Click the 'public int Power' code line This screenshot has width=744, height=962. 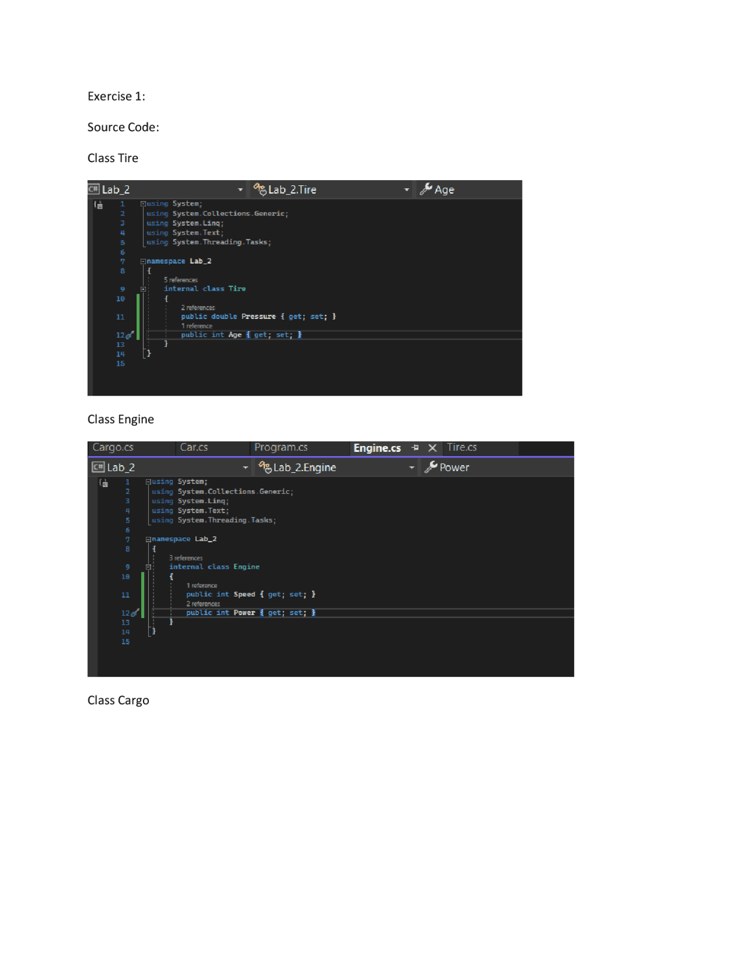251,612
